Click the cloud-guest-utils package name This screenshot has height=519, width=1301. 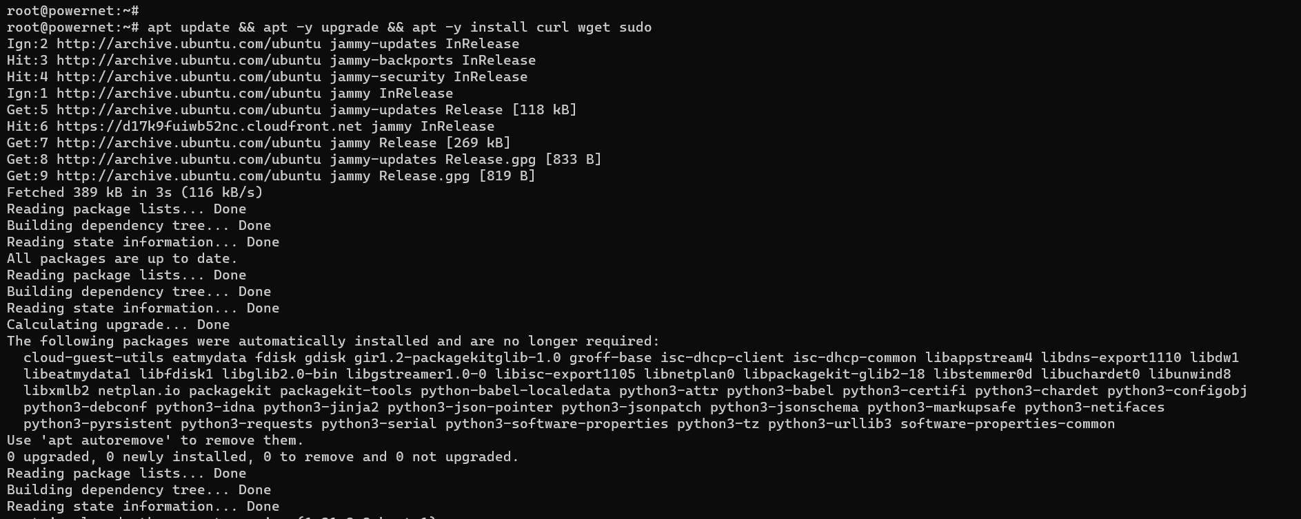click(93, 358)
